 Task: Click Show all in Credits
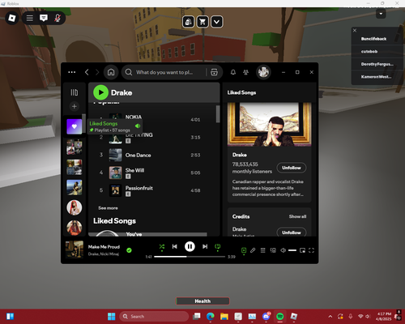[x=297, y=216]
